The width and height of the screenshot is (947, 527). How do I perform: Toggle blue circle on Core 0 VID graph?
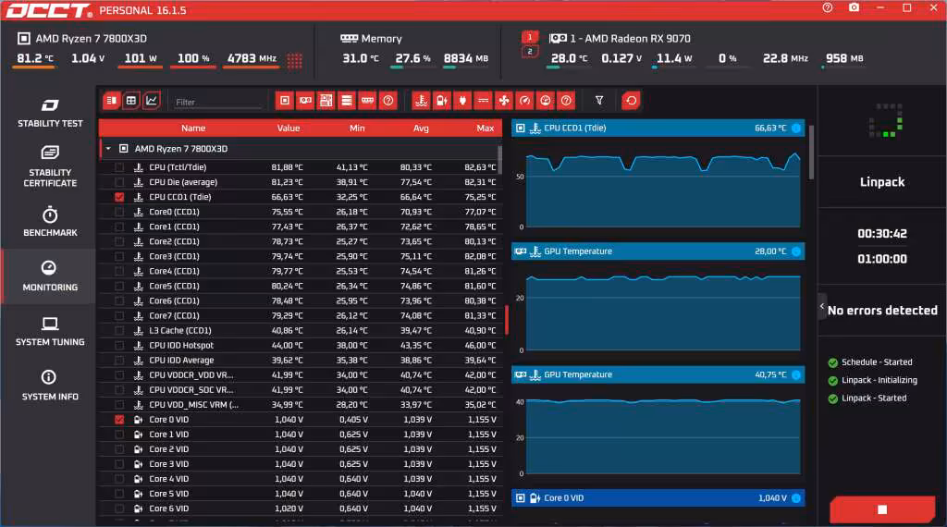click(796, 498)
